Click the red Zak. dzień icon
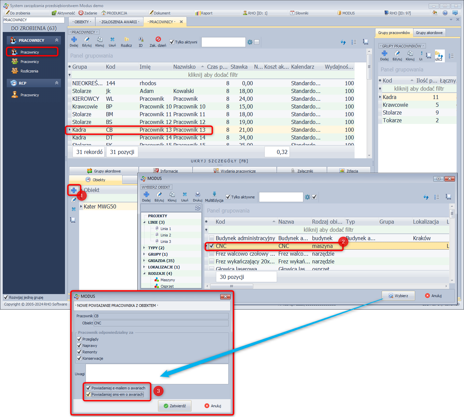The image size is (464, 417). tap(158, 39)
